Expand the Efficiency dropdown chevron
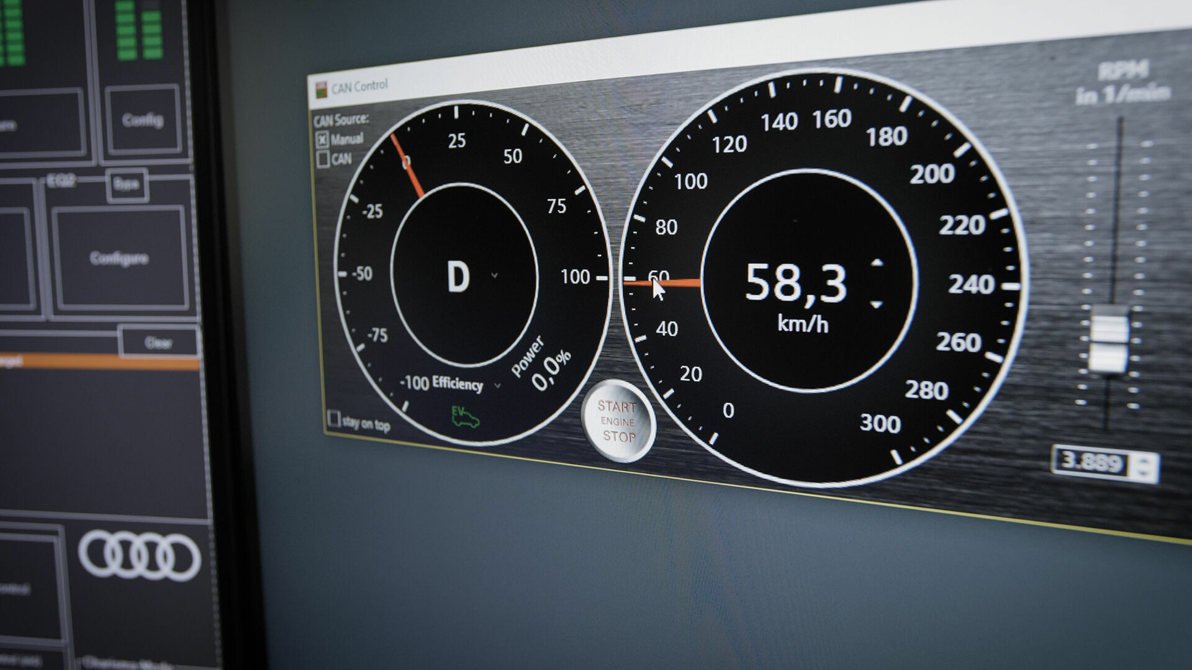 tap(497, 386)
